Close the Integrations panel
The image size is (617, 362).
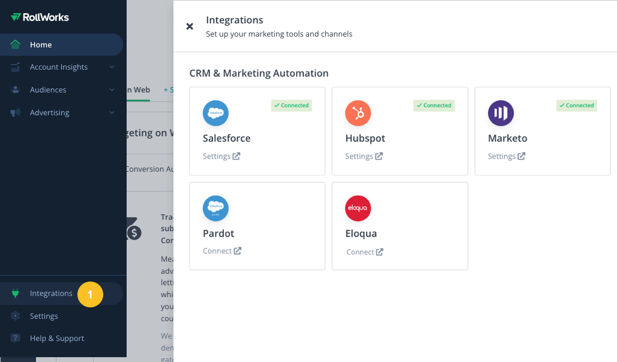tap(190, 26)
